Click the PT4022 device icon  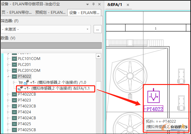(x=14, y=77)
